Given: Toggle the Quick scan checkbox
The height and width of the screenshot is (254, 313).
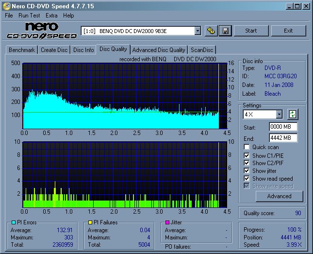Looking at the screenshot, I should point(247,147).
